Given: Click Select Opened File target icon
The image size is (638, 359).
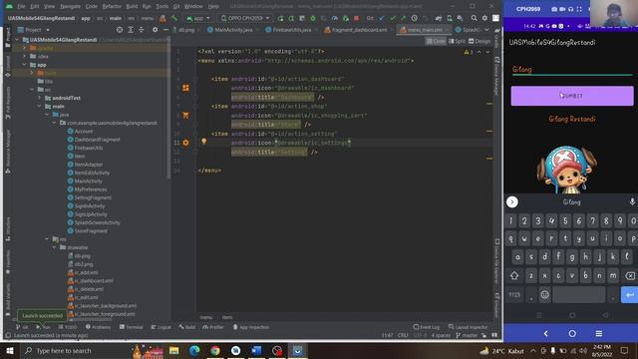Looking at the screenshot, I should click(x=120, y=30).
